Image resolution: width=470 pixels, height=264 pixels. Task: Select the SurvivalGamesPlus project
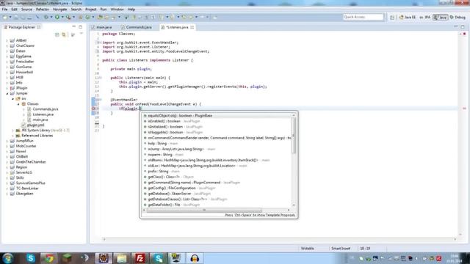pos(30,183)
